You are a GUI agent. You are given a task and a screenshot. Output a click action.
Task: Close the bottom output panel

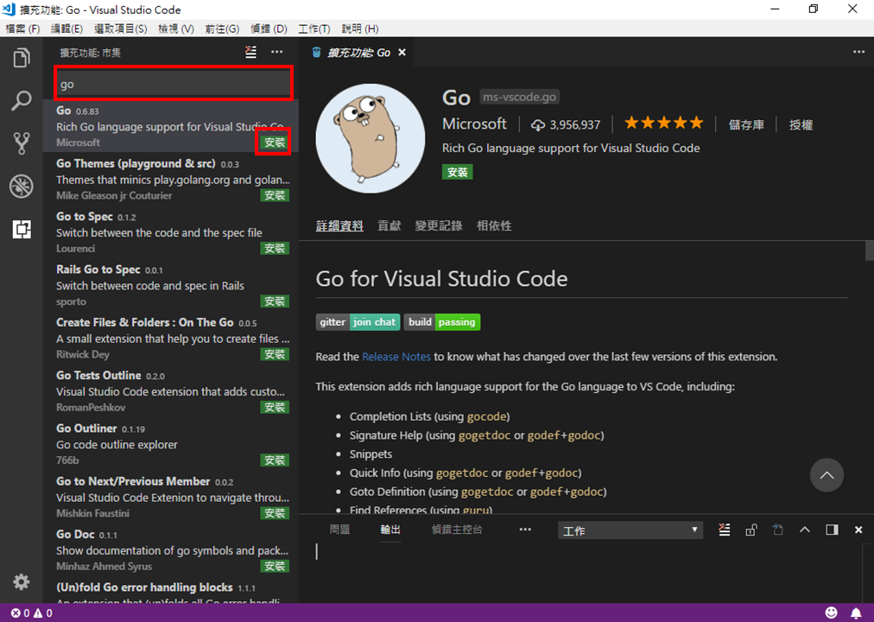point(858,530)
